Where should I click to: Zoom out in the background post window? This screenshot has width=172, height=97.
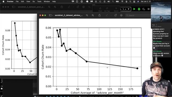(49, 7)
